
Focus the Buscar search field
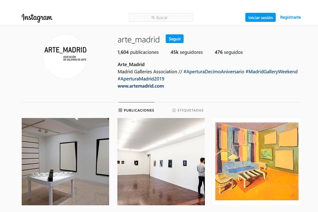[x=161, y=18]
